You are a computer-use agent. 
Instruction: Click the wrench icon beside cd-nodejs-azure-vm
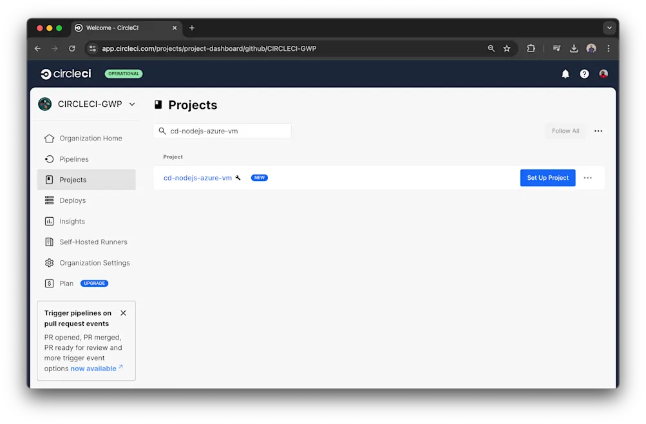pos(237,178)
